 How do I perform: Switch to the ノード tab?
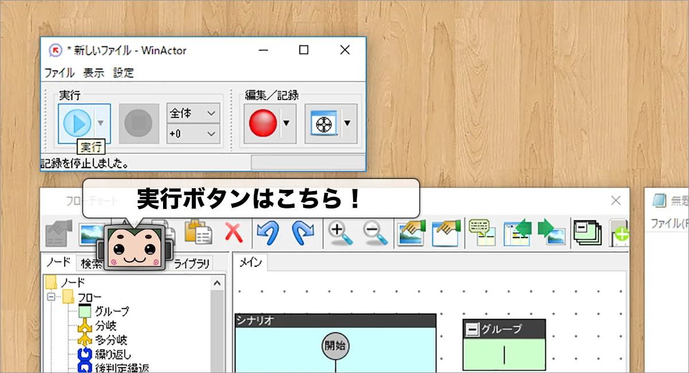point(58,262)
